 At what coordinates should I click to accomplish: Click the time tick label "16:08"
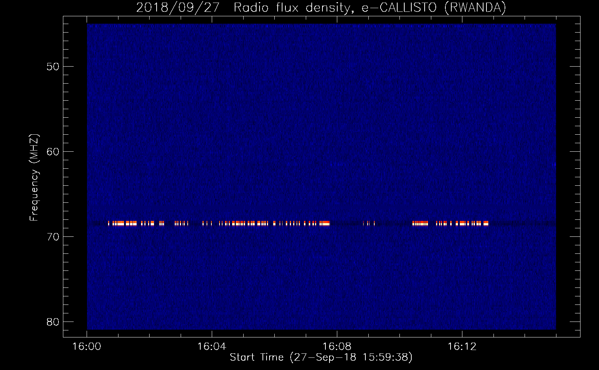(337, 347)
